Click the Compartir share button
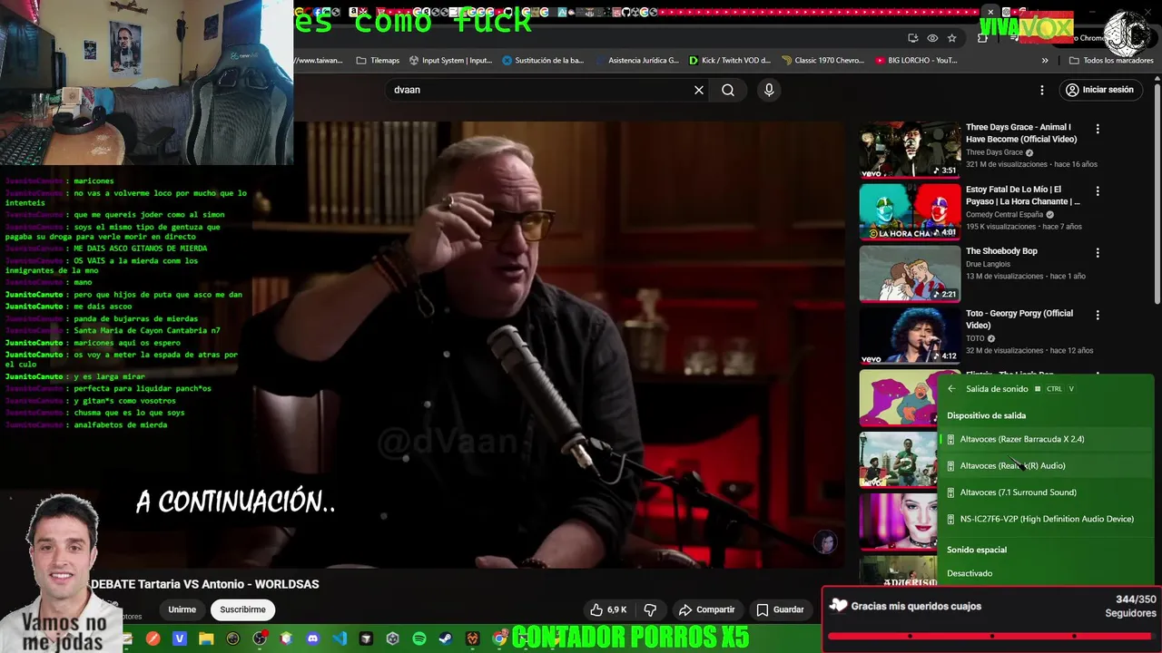The height and width of the screenshot is (653, 1162). click(x=706, y=609)
